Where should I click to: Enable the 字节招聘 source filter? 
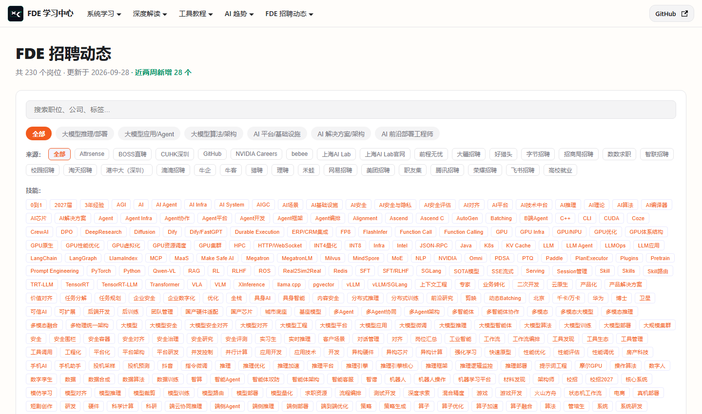click(x=538, y=154)
